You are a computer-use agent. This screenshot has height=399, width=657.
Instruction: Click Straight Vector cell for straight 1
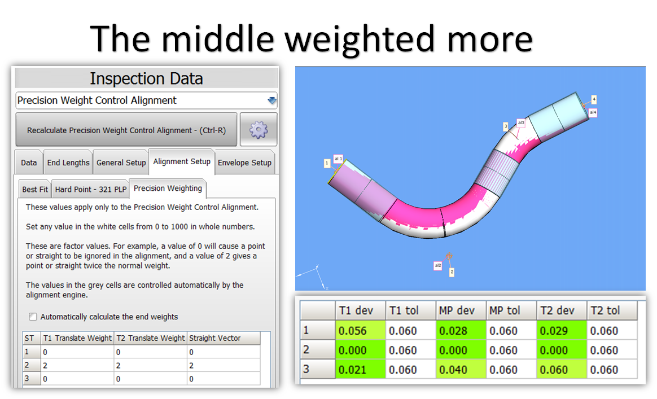(x=224, y=352)
